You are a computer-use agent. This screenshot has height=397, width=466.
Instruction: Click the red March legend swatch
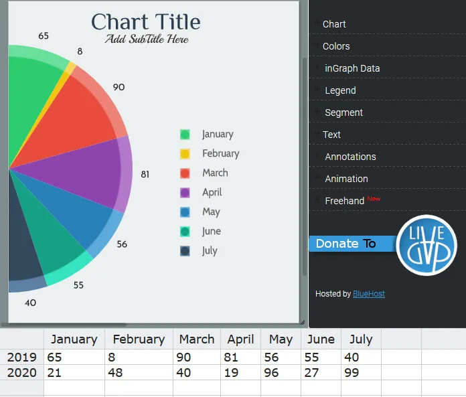tap(185, 173)
